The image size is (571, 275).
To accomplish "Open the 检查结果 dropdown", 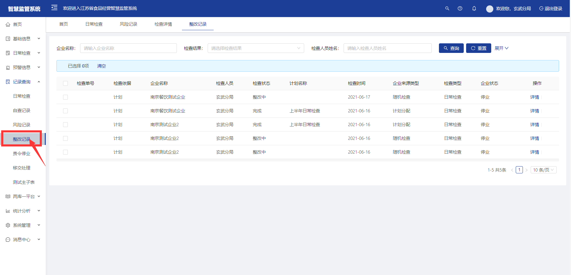I will click(x=255, y=48).
